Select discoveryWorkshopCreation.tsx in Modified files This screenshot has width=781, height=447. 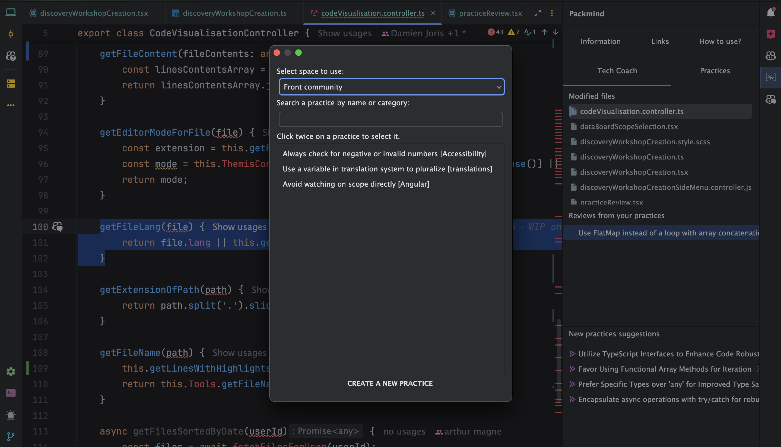coord(660,172)
